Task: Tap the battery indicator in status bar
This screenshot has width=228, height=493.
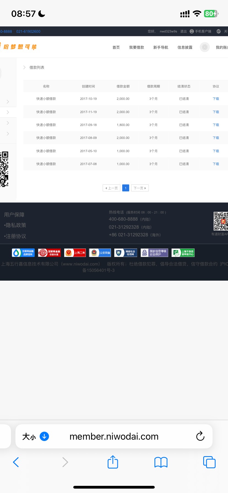Action: [x=211, y=13]
